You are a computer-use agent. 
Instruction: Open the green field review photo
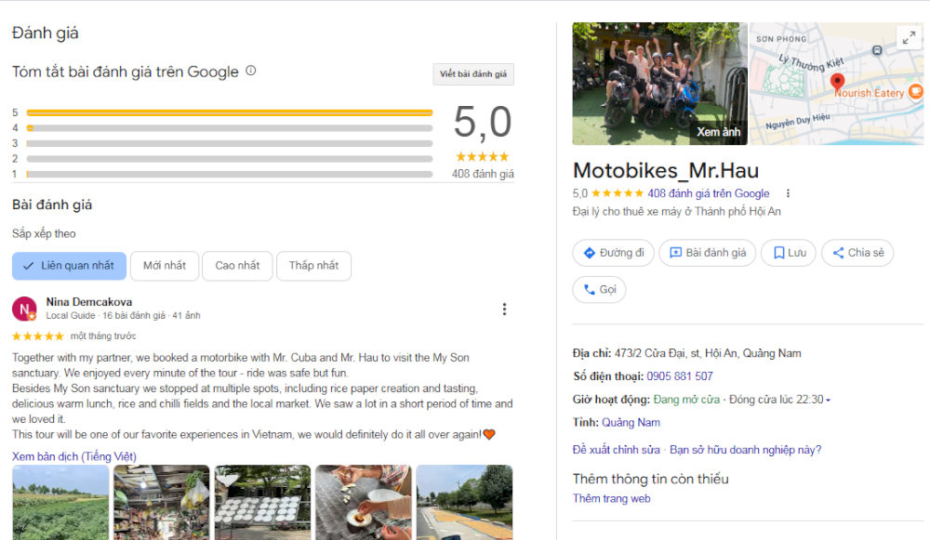click(x=60, y=502)
